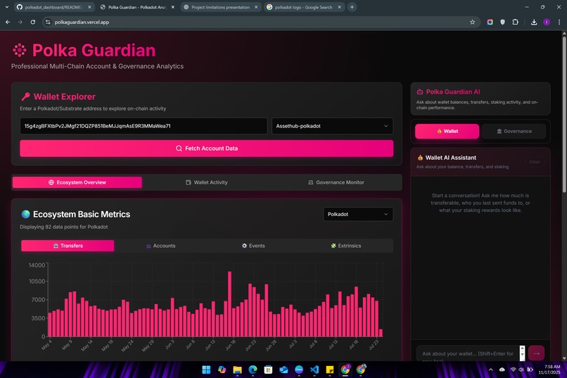Close the Project limitations presentation tab
Viewport: 567px width, 378px height.
pos(256,7)
